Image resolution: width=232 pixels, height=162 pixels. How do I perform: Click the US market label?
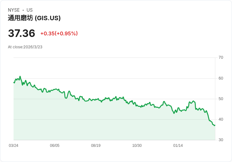[x=30, y=10]
